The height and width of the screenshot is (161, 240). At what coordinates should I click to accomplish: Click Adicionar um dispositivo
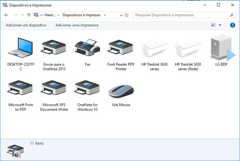click(x=26, y=25)
